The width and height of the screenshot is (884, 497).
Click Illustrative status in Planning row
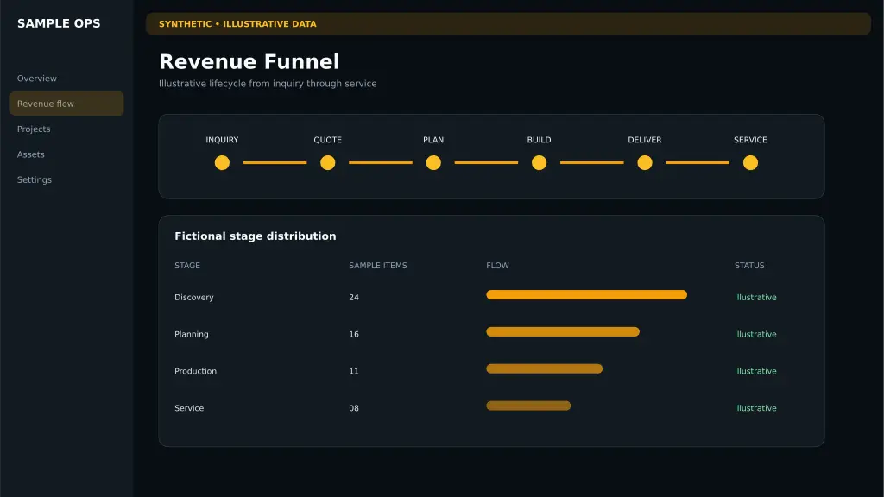click(755, 334)
